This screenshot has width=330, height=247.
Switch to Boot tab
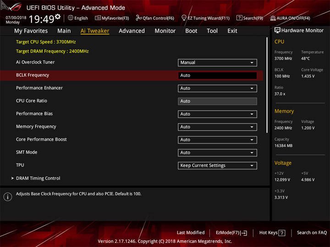191,31
